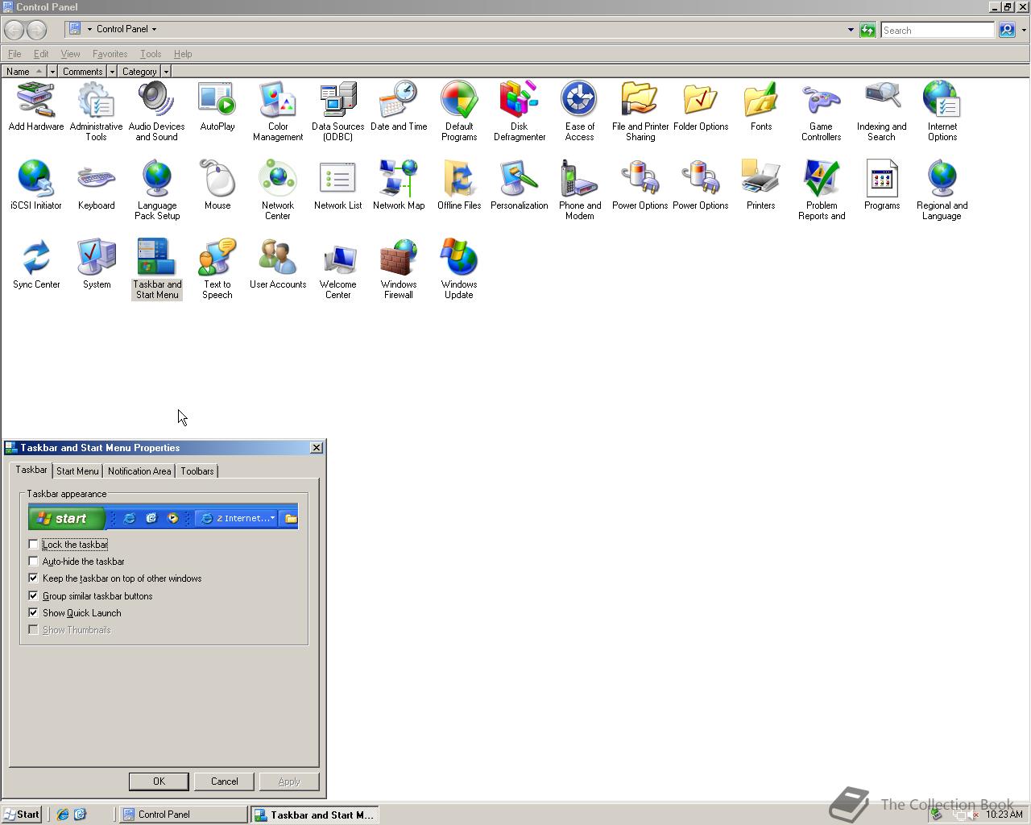Open Indexing and Search
This screenshot has height=825, width=1031.
(x=882, y=111)
